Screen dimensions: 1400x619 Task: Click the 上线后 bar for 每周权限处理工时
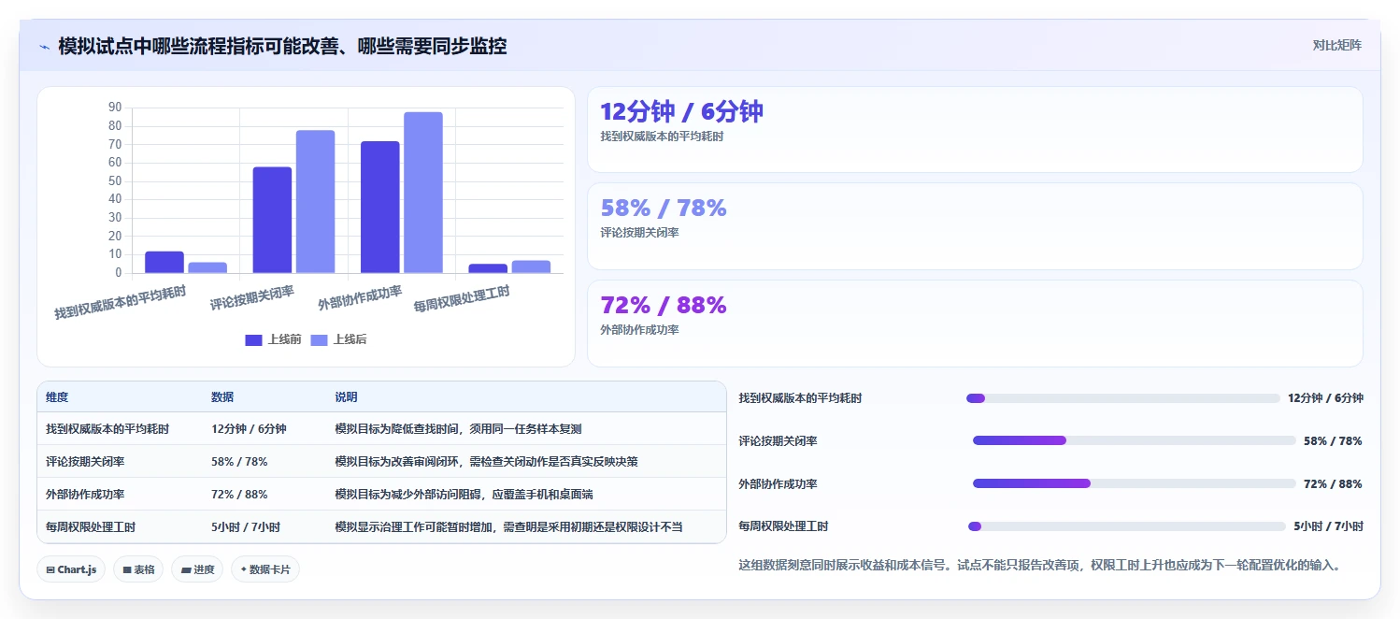[x=531, y=267]
